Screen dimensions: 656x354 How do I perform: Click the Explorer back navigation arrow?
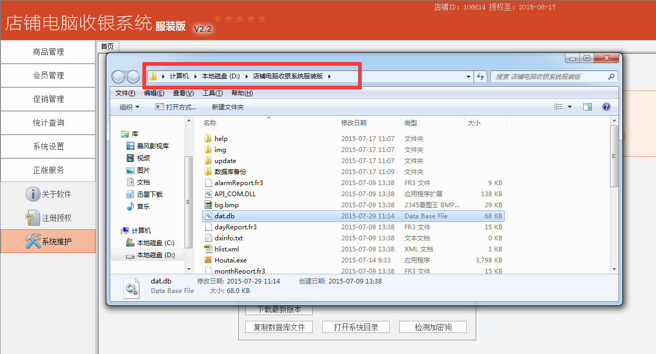[x=119, y=77]
